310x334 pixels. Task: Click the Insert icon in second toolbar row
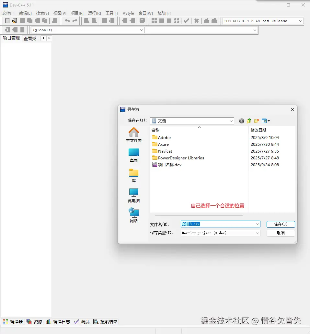(x=7, y=30)
